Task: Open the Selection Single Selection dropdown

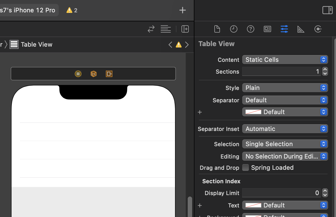Action: (285, 144)
